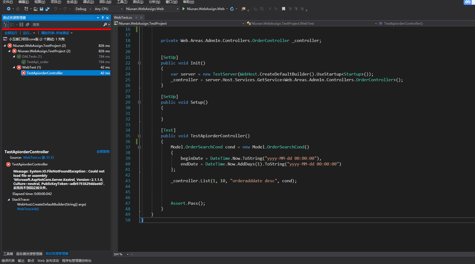
Task: Start debugging with the green play icon
Action: (x=184, y=9)
